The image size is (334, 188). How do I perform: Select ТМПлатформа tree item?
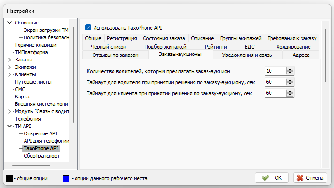tap(32, 53)
